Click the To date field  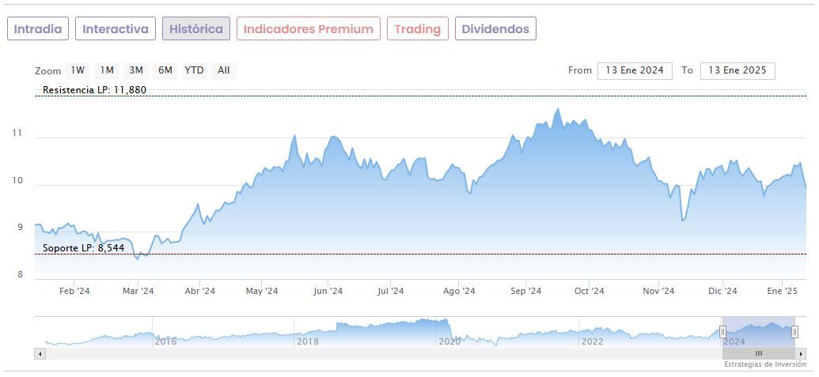(737, 70)
